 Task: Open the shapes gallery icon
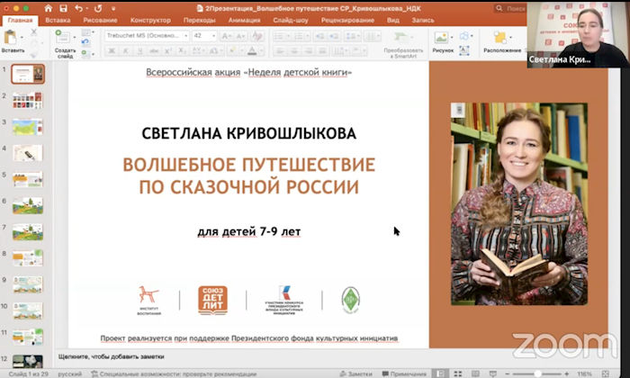click(464, 36)
